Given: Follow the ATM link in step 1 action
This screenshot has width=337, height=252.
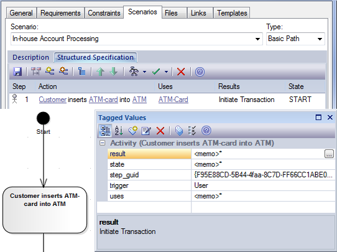Looking at the screenshot, I should 139,100.
